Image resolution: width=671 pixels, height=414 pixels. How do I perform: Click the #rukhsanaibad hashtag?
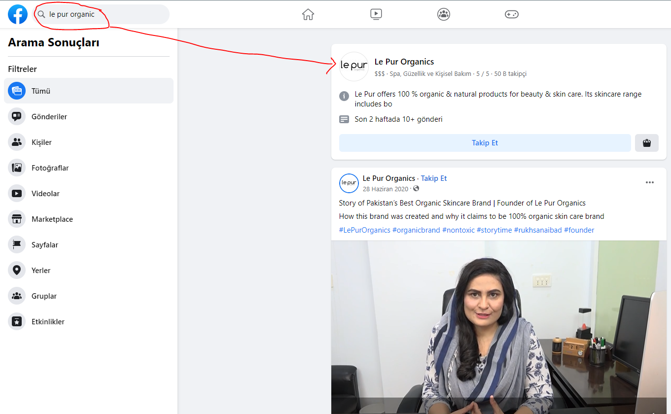pyautogui.click(x=538, y=230)
